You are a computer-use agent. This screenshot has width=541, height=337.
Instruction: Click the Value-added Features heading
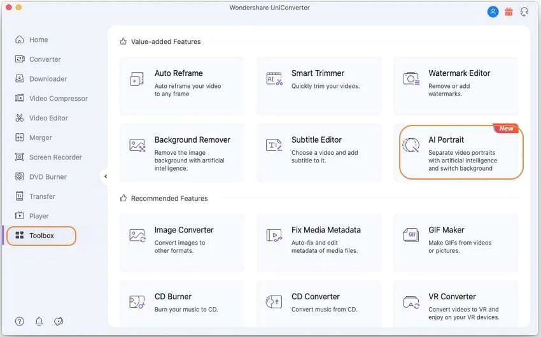165,42
